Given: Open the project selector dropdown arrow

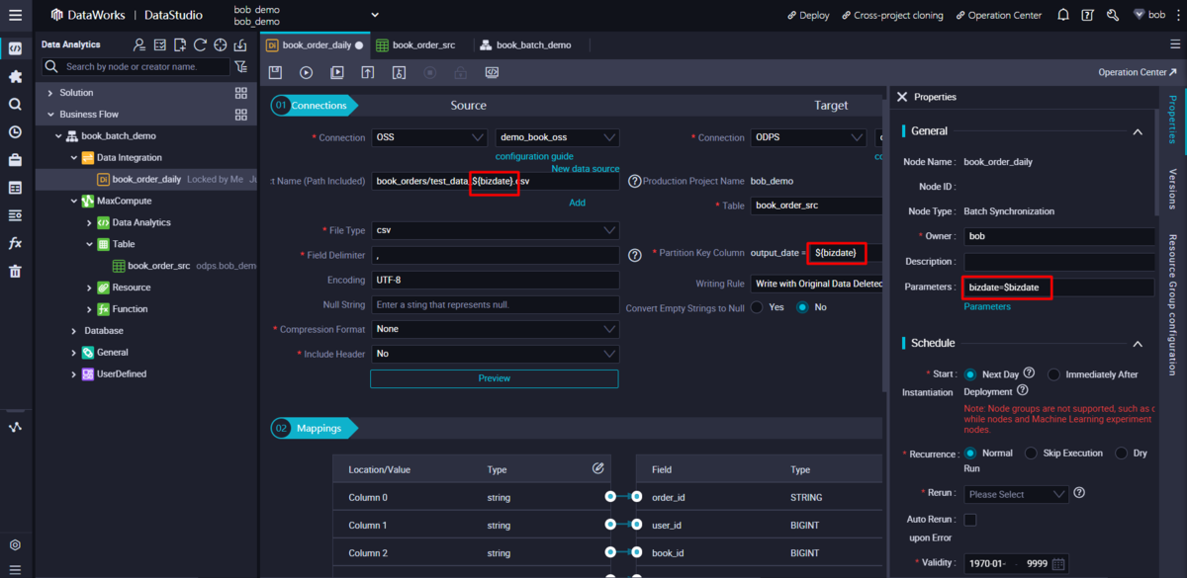Looking at the screenshot, I should (x=375, y=15).
